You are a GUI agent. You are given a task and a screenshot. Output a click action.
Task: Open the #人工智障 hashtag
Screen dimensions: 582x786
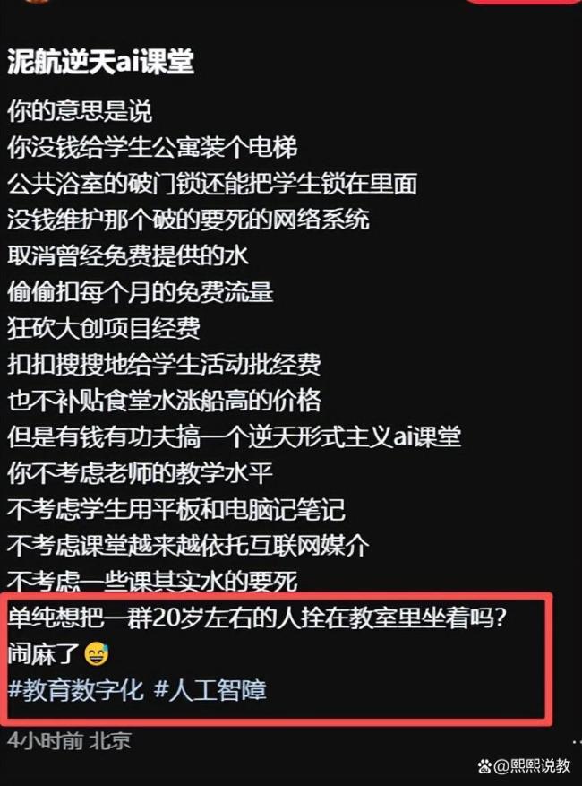pyautogui.click(x=210, y=690)
